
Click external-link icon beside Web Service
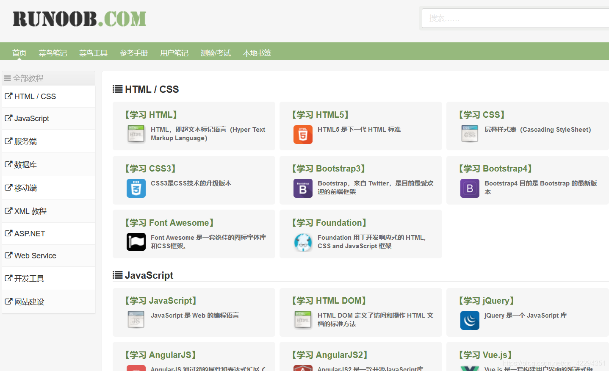click(8, 255)
